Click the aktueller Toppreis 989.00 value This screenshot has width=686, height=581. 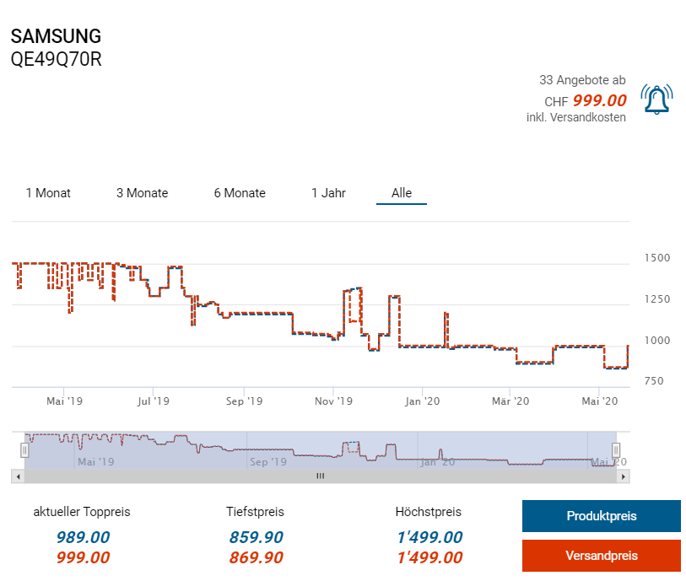pyautogui.click(x=83, y=537)
